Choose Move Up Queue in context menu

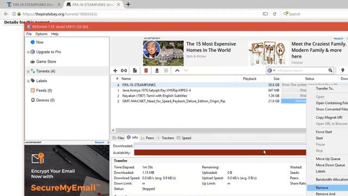pyautogui.click(x=327, y=159)
